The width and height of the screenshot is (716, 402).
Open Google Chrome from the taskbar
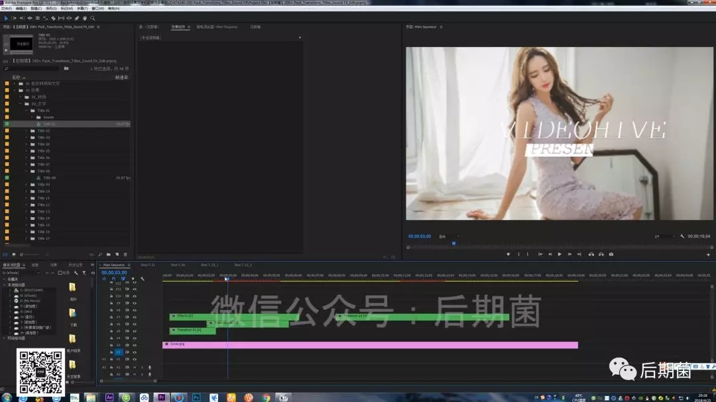pyautogui.click(x=266, y=397)
